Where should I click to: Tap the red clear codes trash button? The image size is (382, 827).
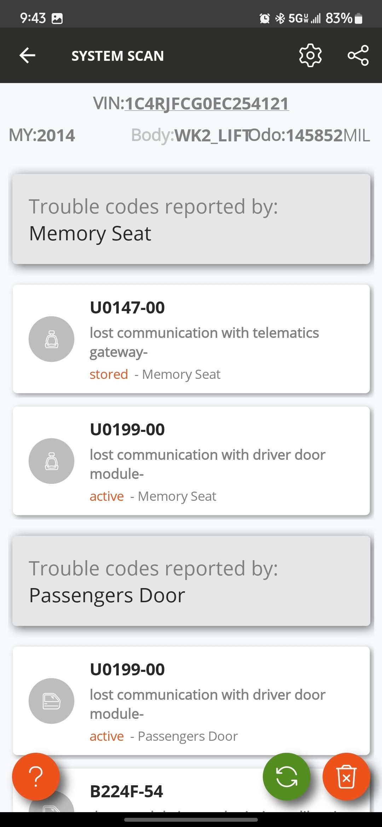346,776
